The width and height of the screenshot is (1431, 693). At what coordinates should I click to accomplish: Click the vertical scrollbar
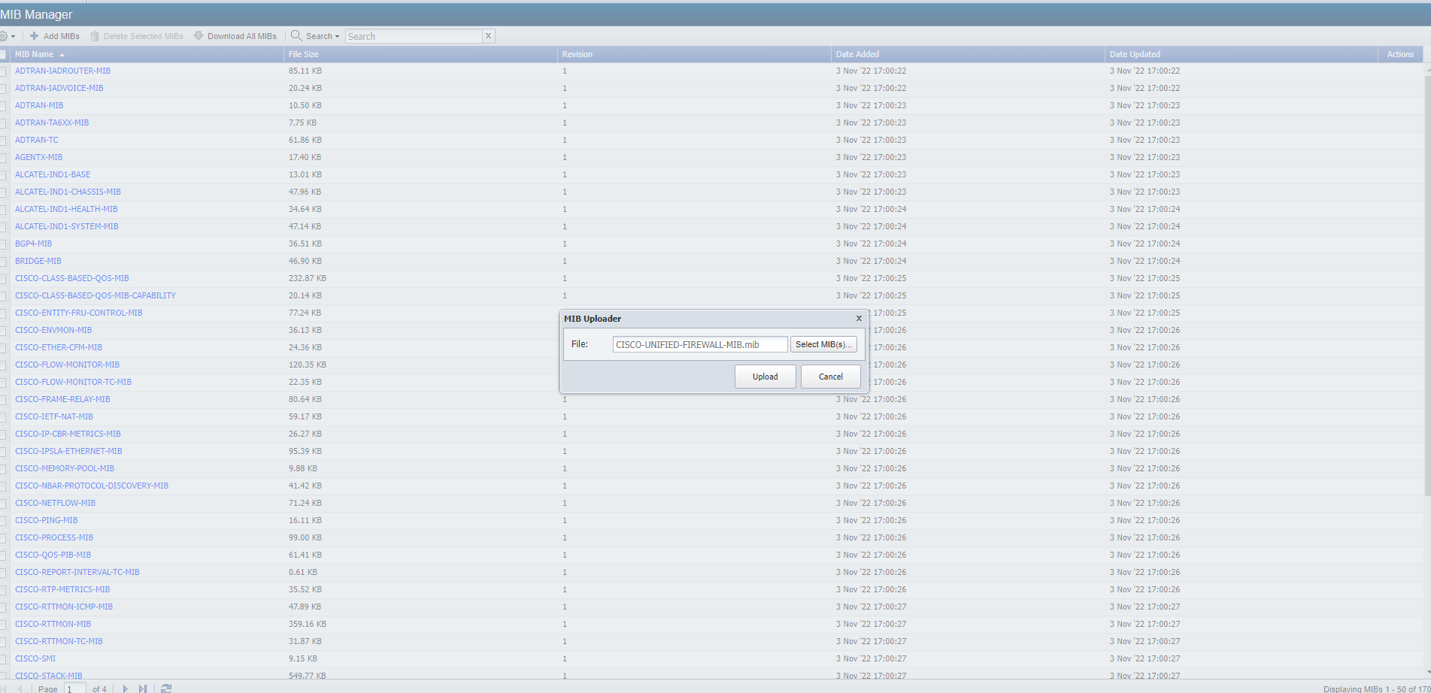tap(1427, 286)
